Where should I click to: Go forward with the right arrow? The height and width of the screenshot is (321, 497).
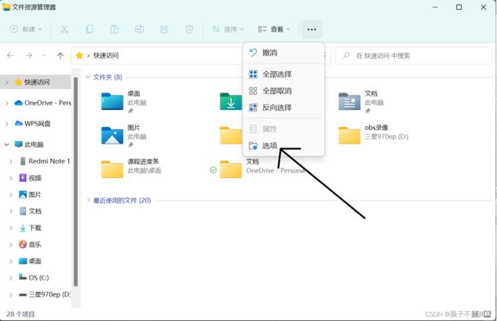click(29, 56)
